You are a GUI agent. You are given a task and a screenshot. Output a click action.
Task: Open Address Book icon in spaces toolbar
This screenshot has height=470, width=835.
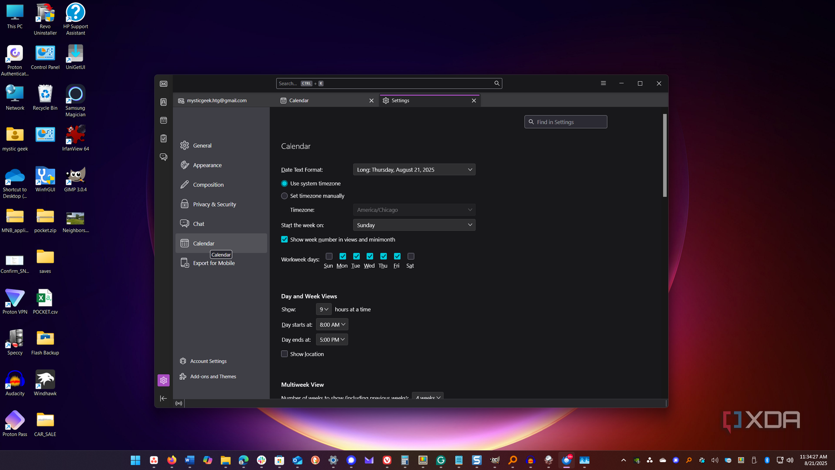pos(164,102)
